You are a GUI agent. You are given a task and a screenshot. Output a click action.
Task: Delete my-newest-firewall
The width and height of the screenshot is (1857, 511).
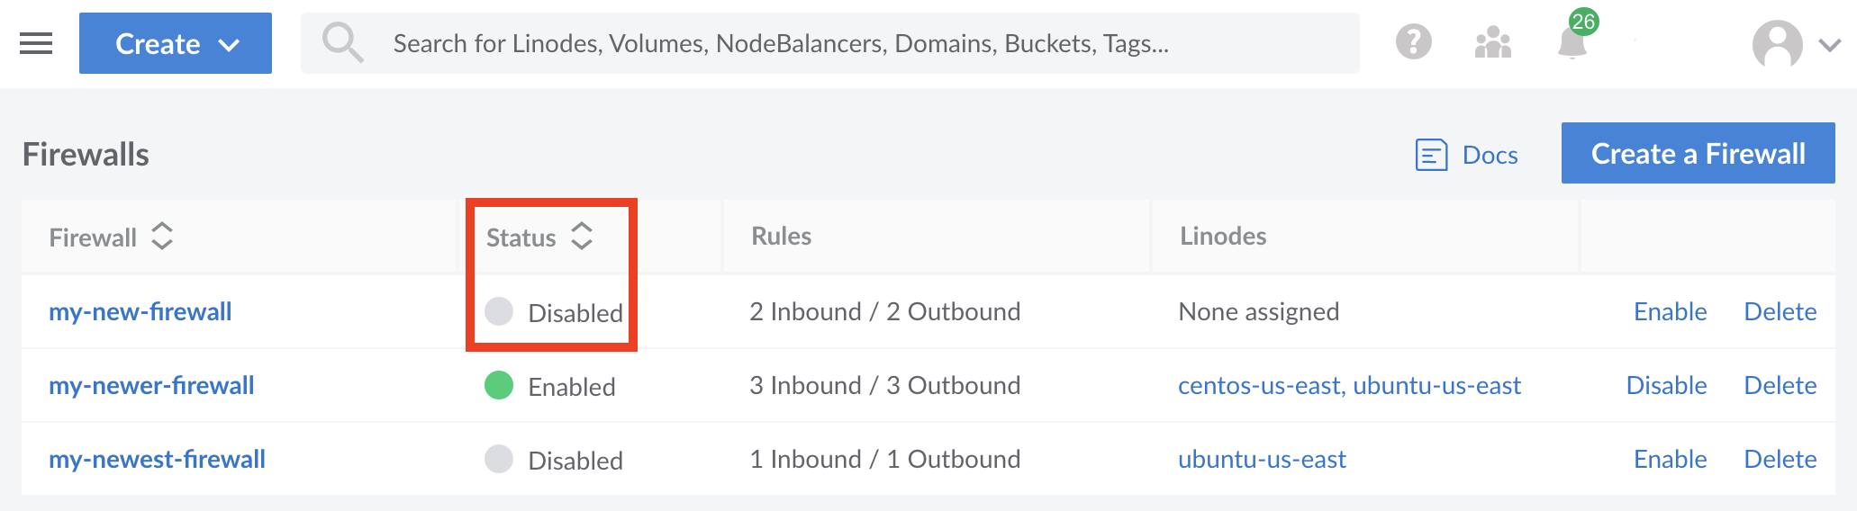(1780, 459)
